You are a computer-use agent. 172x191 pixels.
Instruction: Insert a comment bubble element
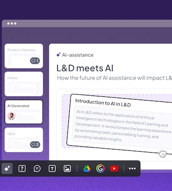(37, 169)
